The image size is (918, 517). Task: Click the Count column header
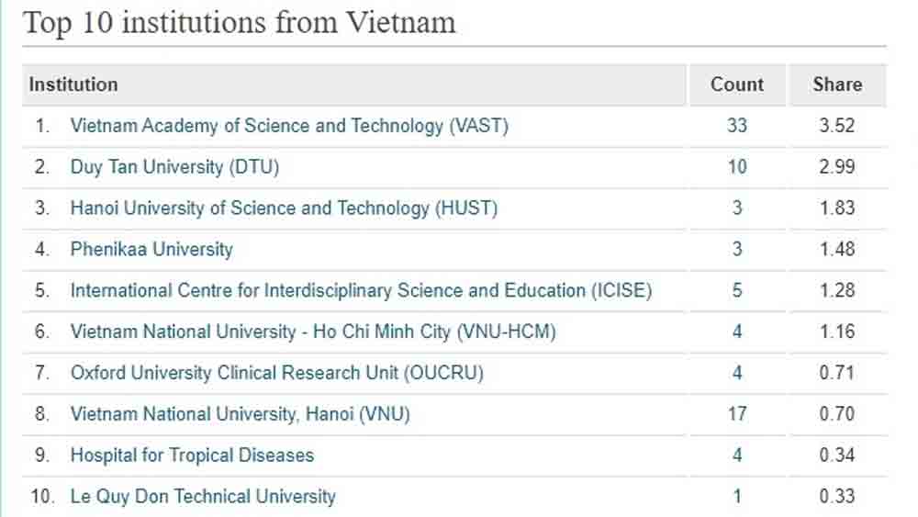[x=737, y=84]
